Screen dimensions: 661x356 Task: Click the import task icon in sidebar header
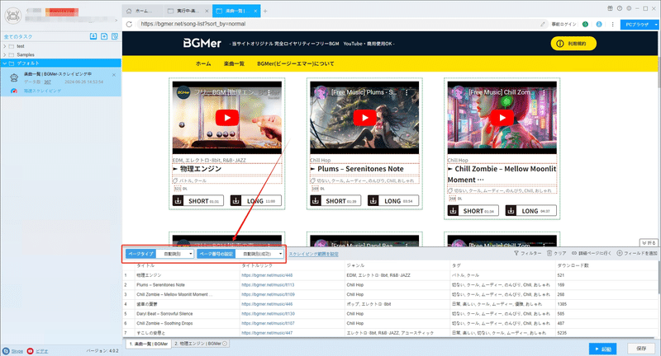93,36
